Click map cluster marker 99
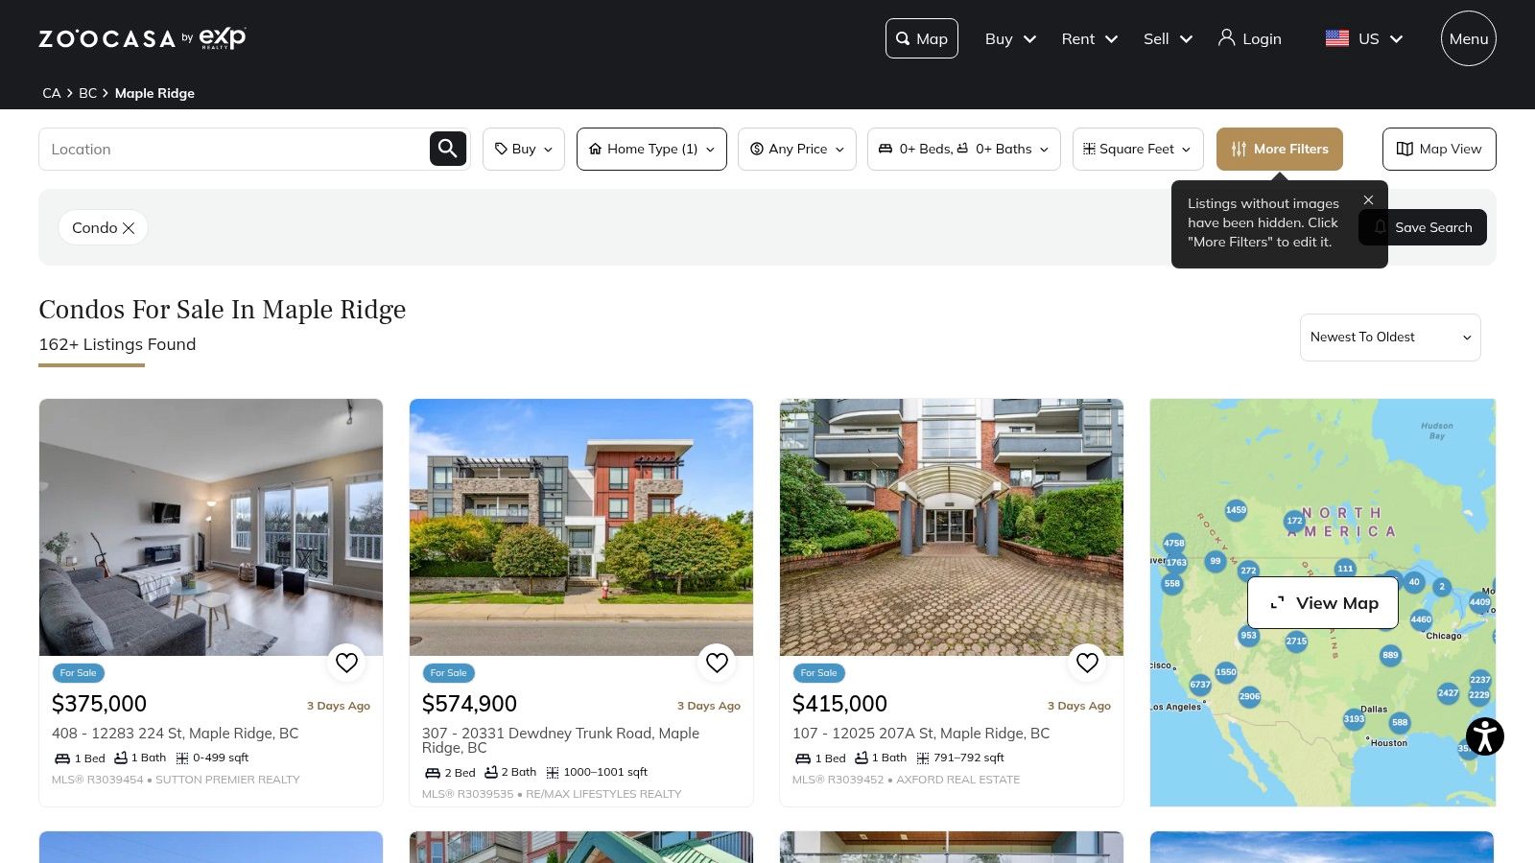The height and width of the screenshot is (863, 1535). coord(1216,561)
